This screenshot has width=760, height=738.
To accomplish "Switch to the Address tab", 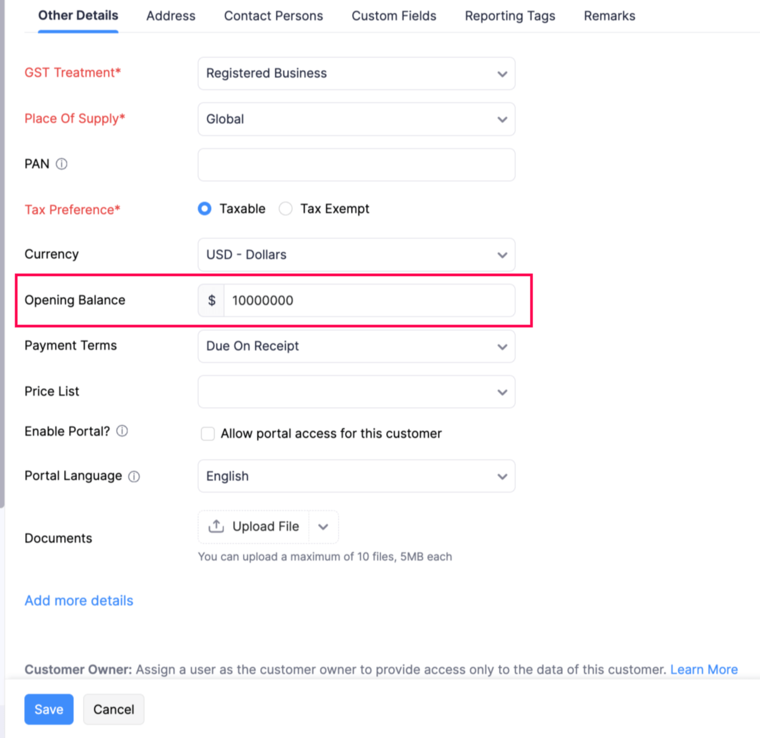I will click(171, 16).
